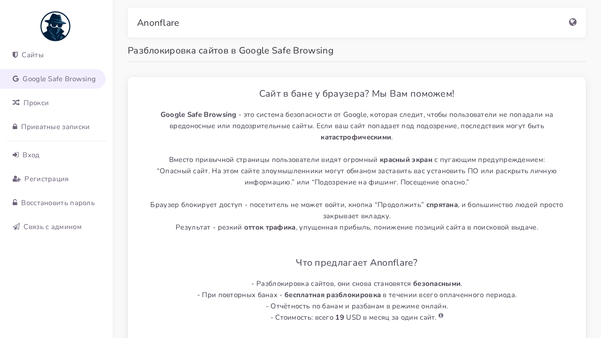Image resolution: width=601 pixels, height=338 pixels.
Task: Click the lock icon beside Восстановить пароль
Action: click(x=15, y=203)
